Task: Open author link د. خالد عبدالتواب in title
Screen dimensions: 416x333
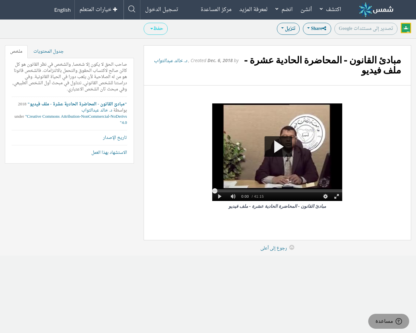Action: click(x=171, y=60)
